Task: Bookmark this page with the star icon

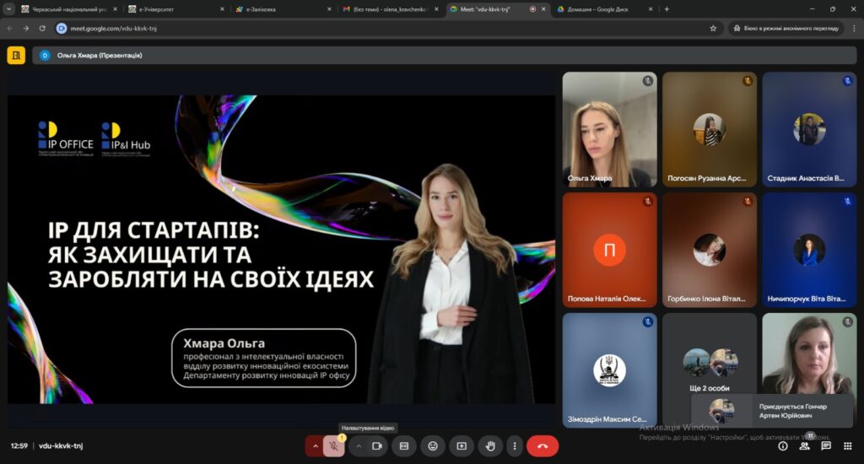Action: pos(713,28)
